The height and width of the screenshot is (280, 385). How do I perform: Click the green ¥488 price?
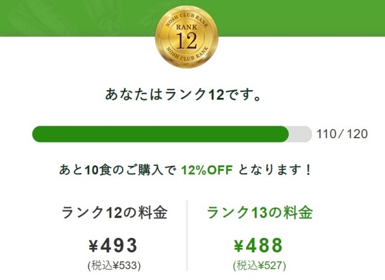coord(258,245)
